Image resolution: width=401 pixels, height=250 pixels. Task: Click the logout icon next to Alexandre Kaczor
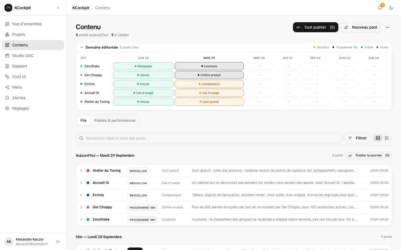[58, 242]
